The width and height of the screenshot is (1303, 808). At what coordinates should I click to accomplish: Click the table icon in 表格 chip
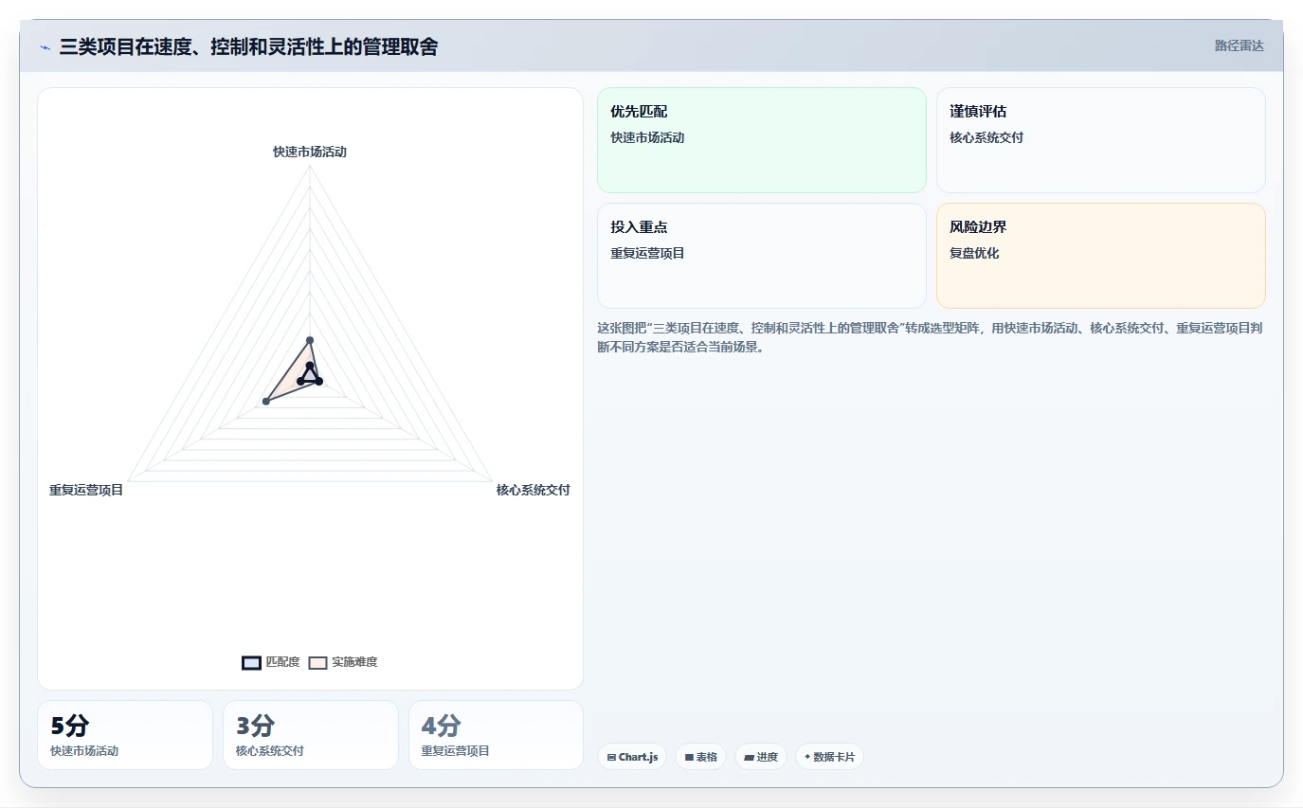pos(689,757)
